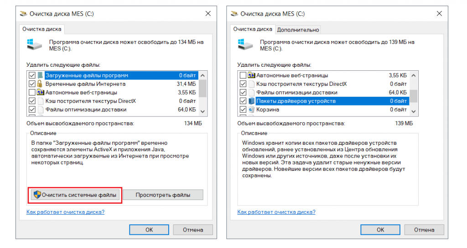Open the Дополнительно tab
Viewport: 467px width, 248px height.
298,30
